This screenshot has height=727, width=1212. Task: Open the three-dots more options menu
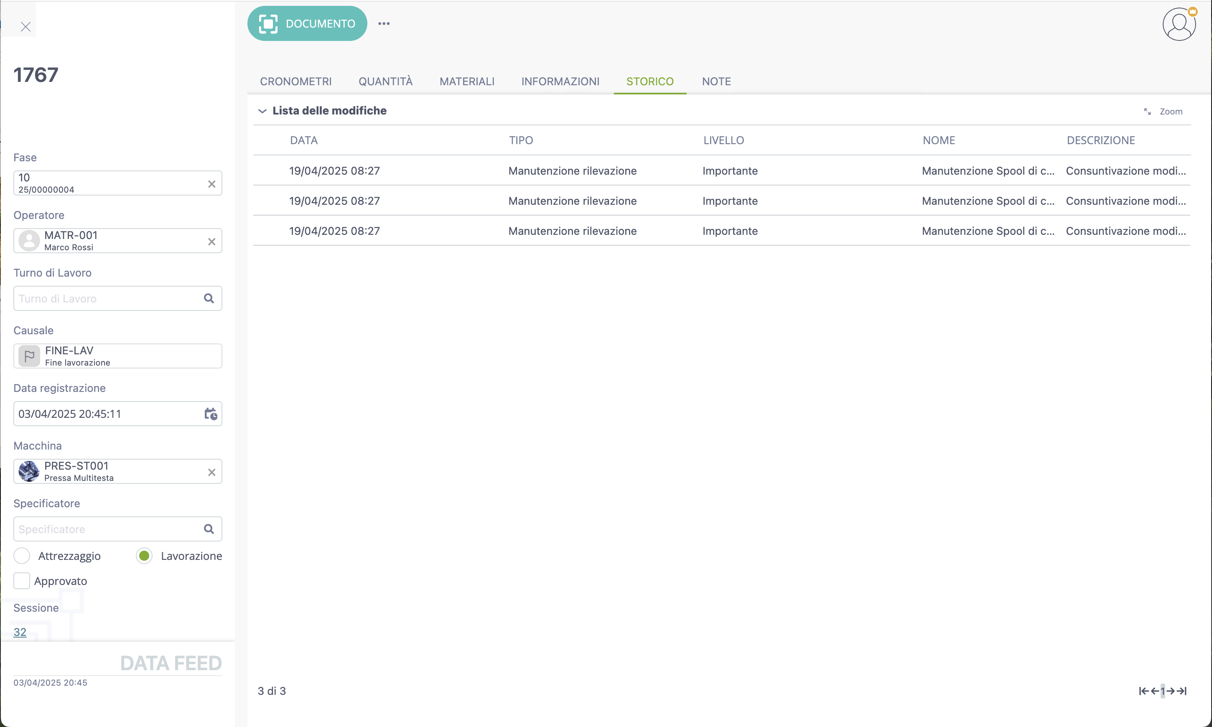384,23
